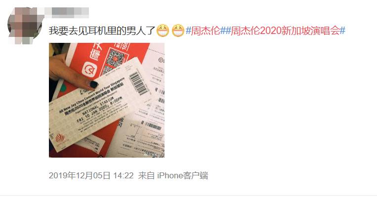Click the barcode on the lower receipt paper
Viewport: 377px width, 199px height.
(x=151, y=125)
